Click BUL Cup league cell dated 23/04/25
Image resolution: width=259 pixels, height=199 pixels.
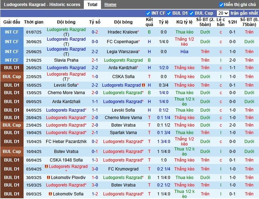click(12, 125)
